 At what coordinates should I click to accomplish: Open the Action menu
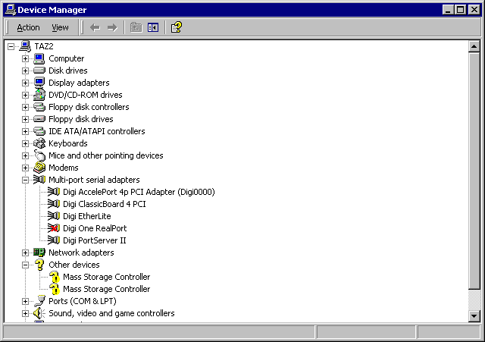pos(28,27)
